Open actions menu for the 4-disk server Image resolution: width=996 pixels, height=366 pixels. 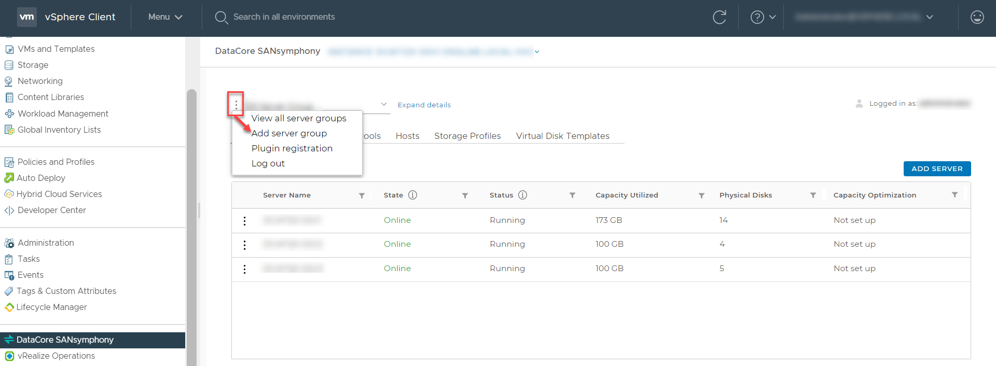[244, 245]
